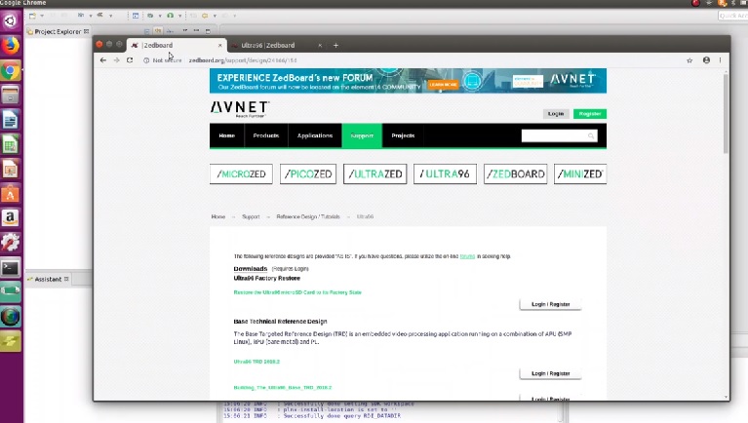
Task: Open the Chrome three-dot menu
Action: 722,60
